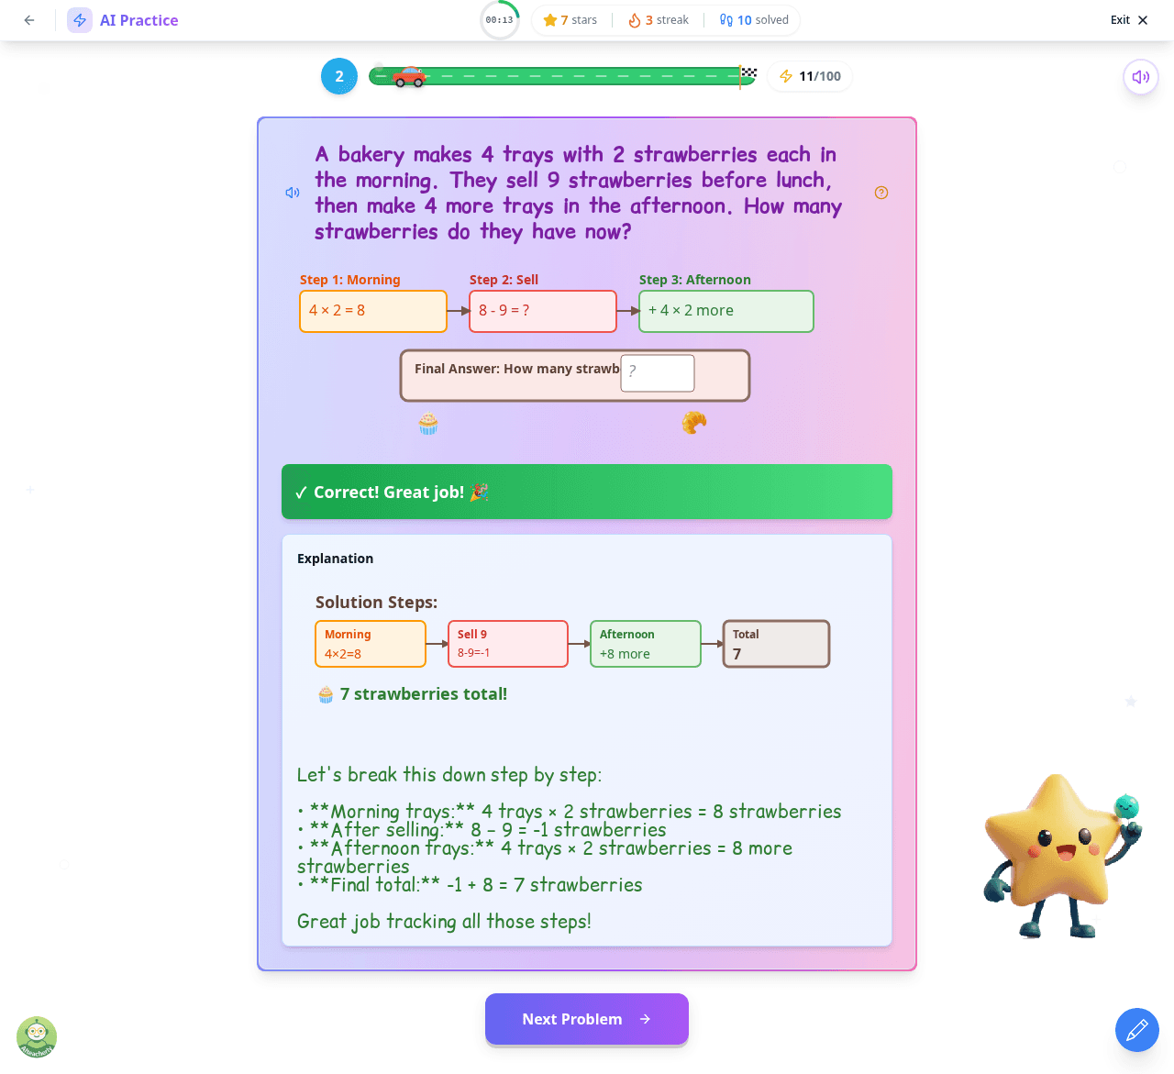Click the '7 strawberries total!' text
This screenshot has height=1074, width=1174.
[x=424, y=694]
